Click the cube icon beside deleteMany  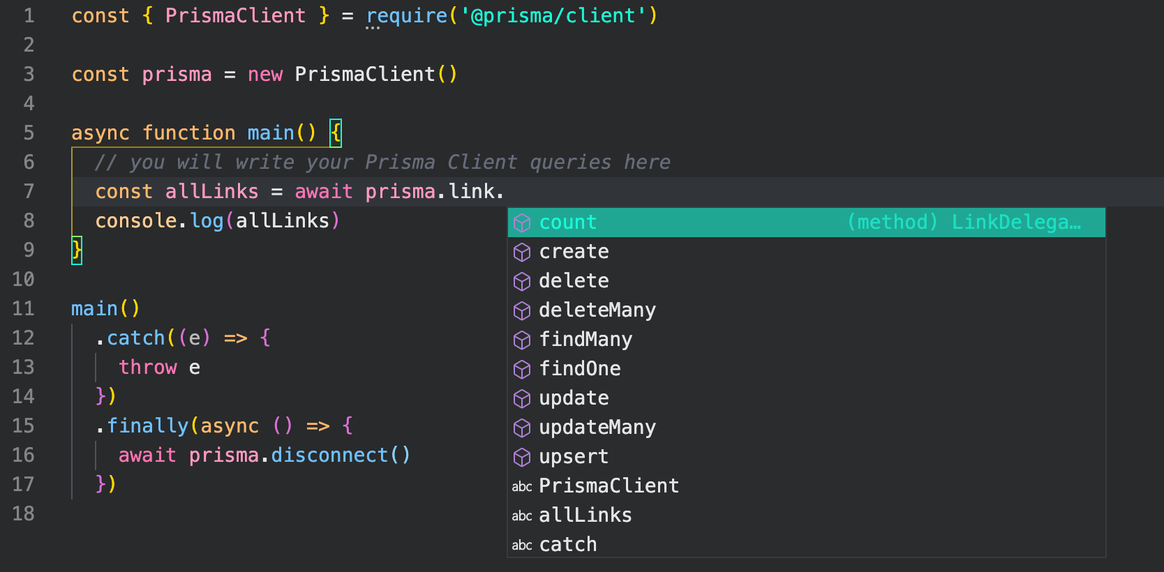tap(522, 310)
